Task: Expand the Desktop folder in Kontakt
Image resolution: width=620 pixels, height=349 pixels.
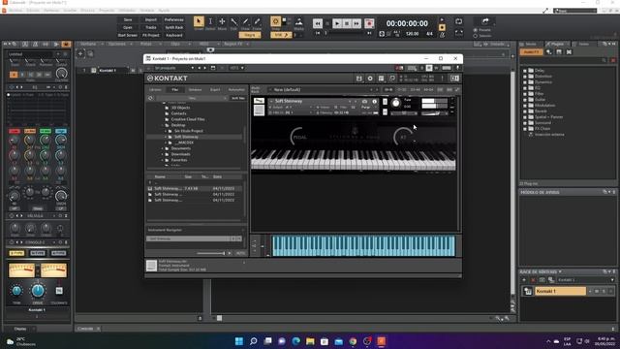Action: tap(163, 125)
